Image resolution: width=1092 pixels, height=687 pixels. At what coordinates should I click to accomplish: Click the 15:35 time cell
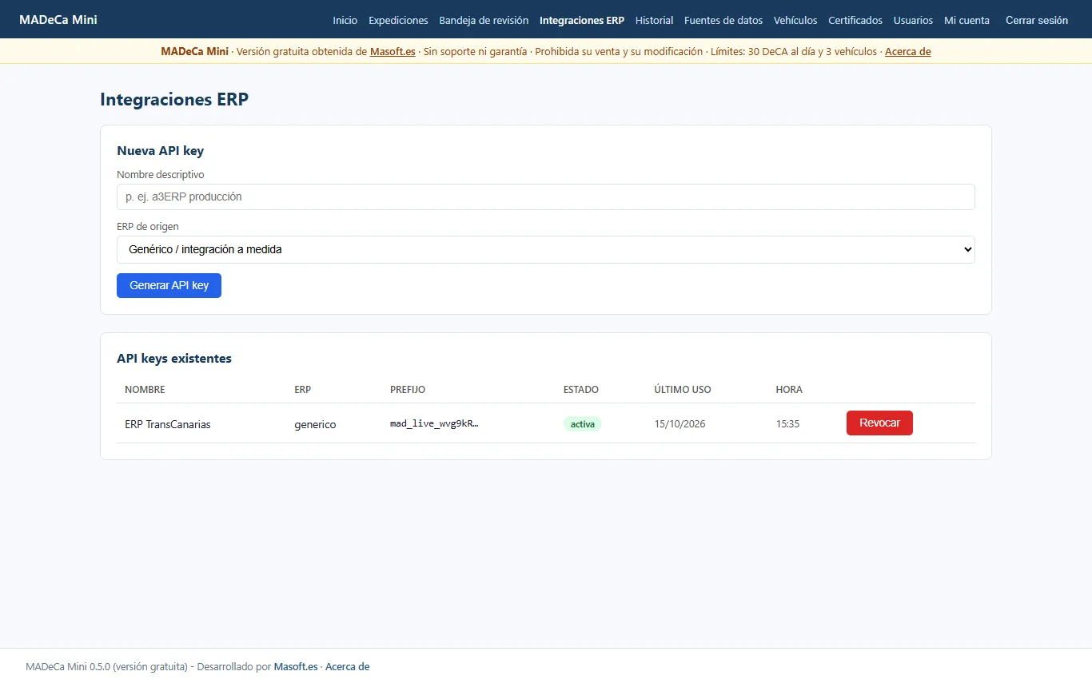(x=787, y=424)
